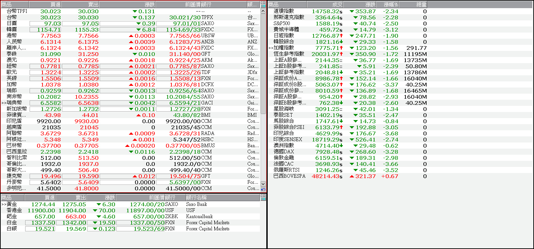Select the 丹麥幣 currency row

coord(130,182)
